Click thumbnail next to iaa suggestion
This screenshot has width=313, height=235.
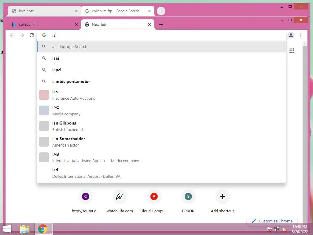44,95
